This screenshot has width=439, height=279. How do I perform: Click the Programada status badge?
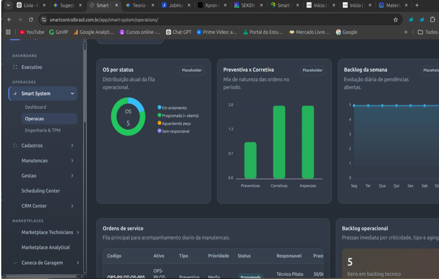click(251, 277)
